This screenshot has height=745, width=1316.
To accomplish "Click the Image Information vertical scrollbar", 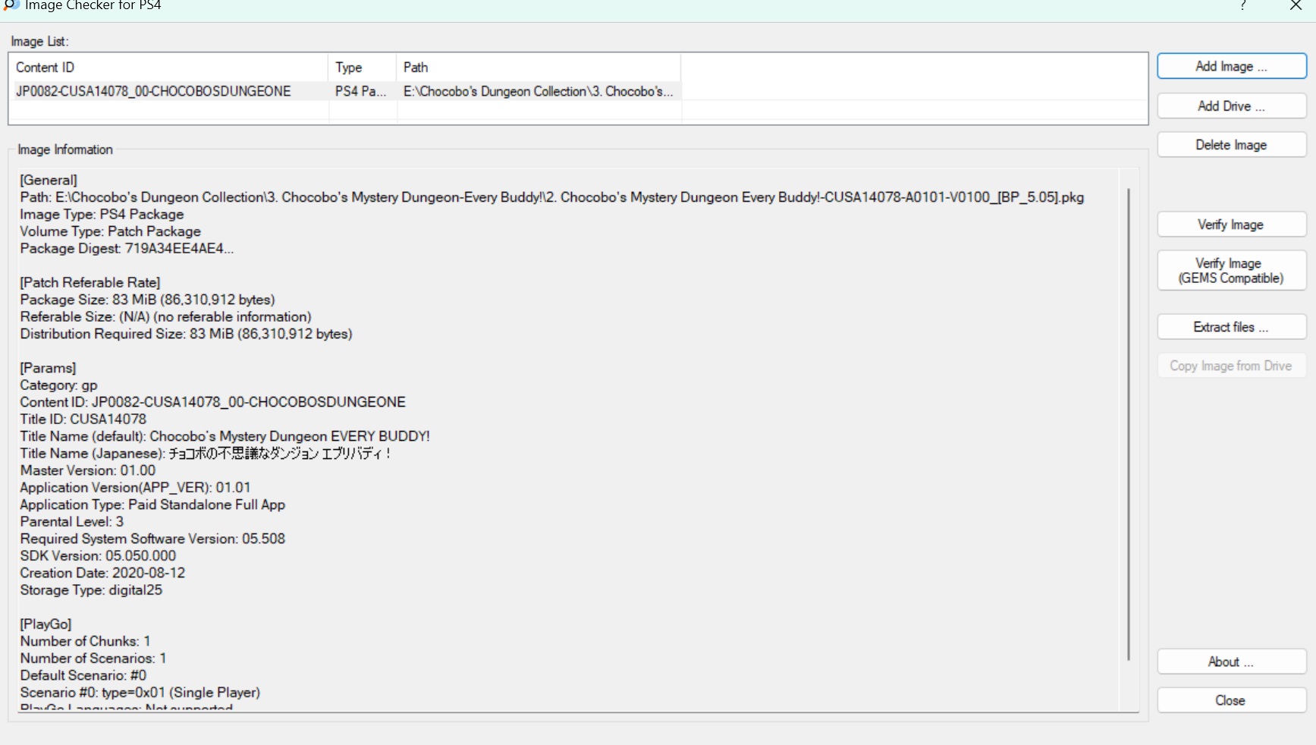I will pyautogui.click(x=1129, y=425).
